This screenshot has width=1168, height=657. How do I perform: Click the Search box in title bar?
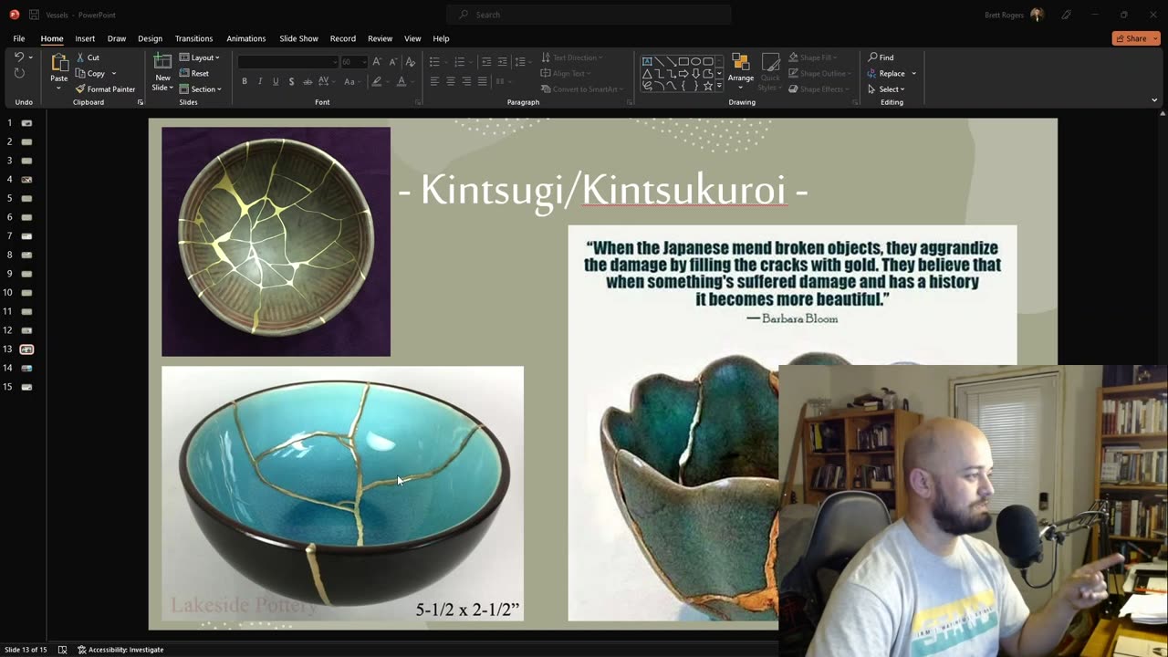589,15
